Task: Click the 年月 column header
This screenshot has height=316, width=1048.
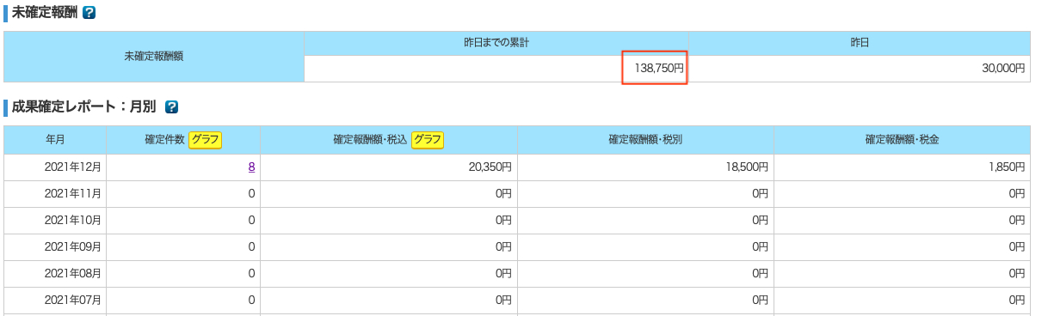Action: point(55,140)
